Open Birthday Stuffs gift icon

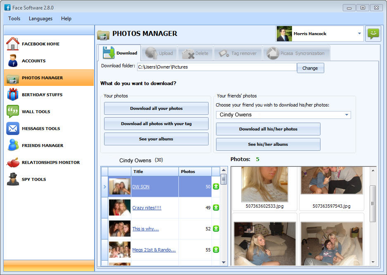(12, 95)
